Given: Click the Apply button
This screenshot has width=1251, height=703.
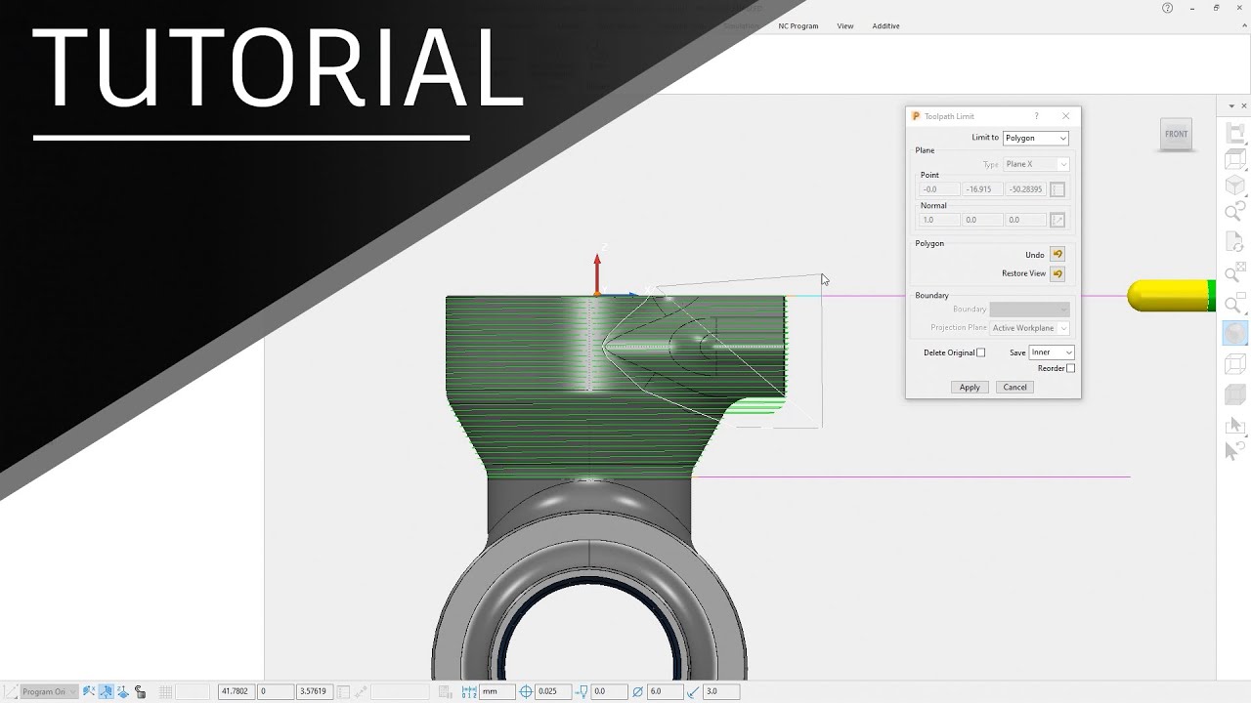Looking at the screenshot, I should pyautogui.click(x=970, y=387).
